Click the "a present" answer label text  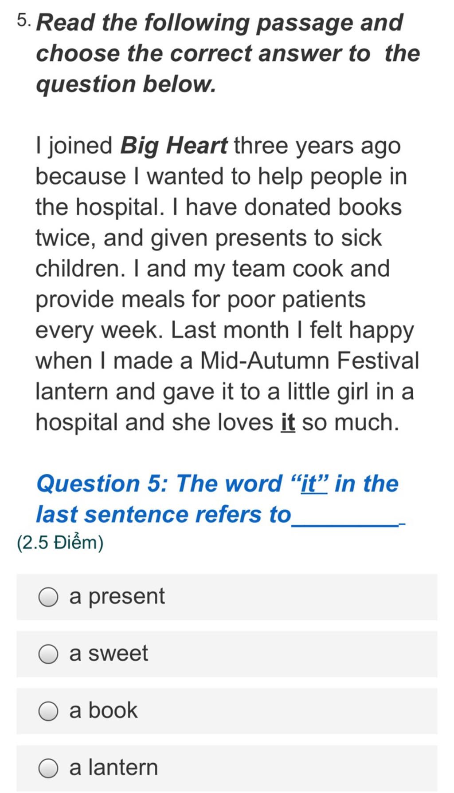pos(117,596)
